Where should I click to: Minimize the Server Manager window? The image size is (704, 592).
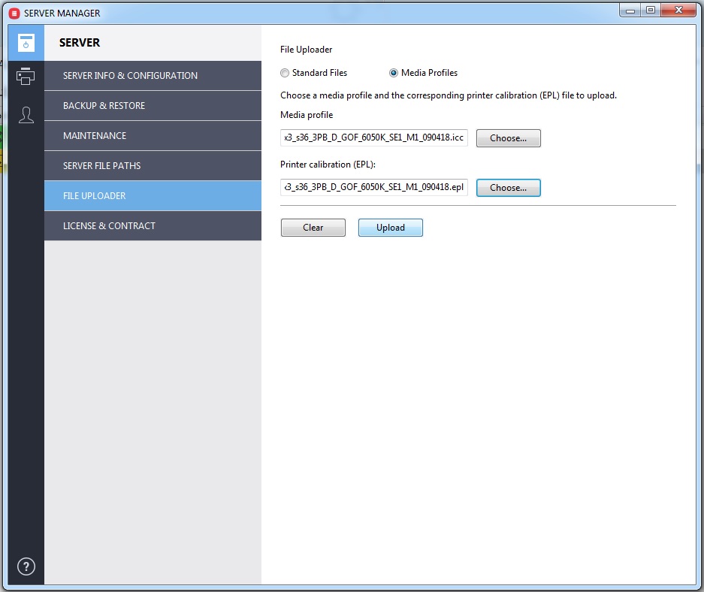point(630,11)
